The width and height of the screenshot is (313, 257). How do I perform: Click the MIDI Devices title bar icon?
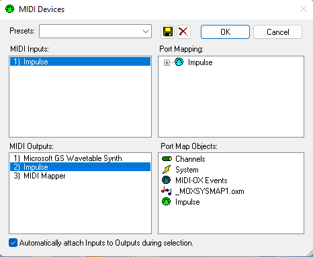[9, 9]
